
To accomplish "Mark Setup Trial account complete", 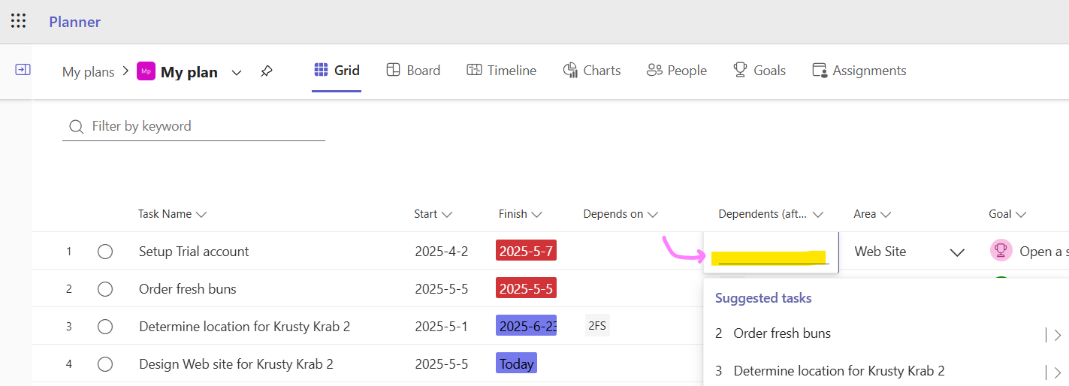I will coord(105,252).
